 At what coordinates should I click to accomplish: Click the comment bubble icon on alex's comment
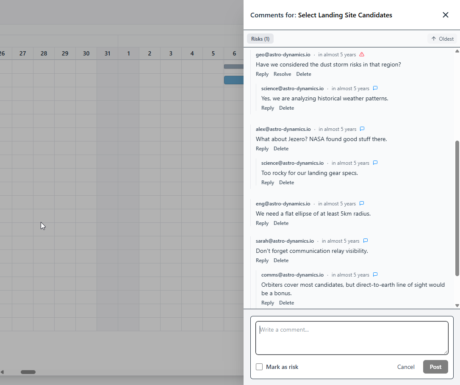(x=362, y=129)
